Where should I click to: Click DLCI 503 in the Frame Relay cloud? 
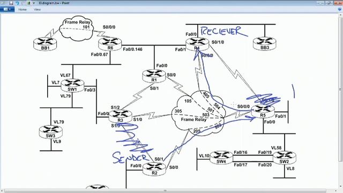(x=206, y=115)
